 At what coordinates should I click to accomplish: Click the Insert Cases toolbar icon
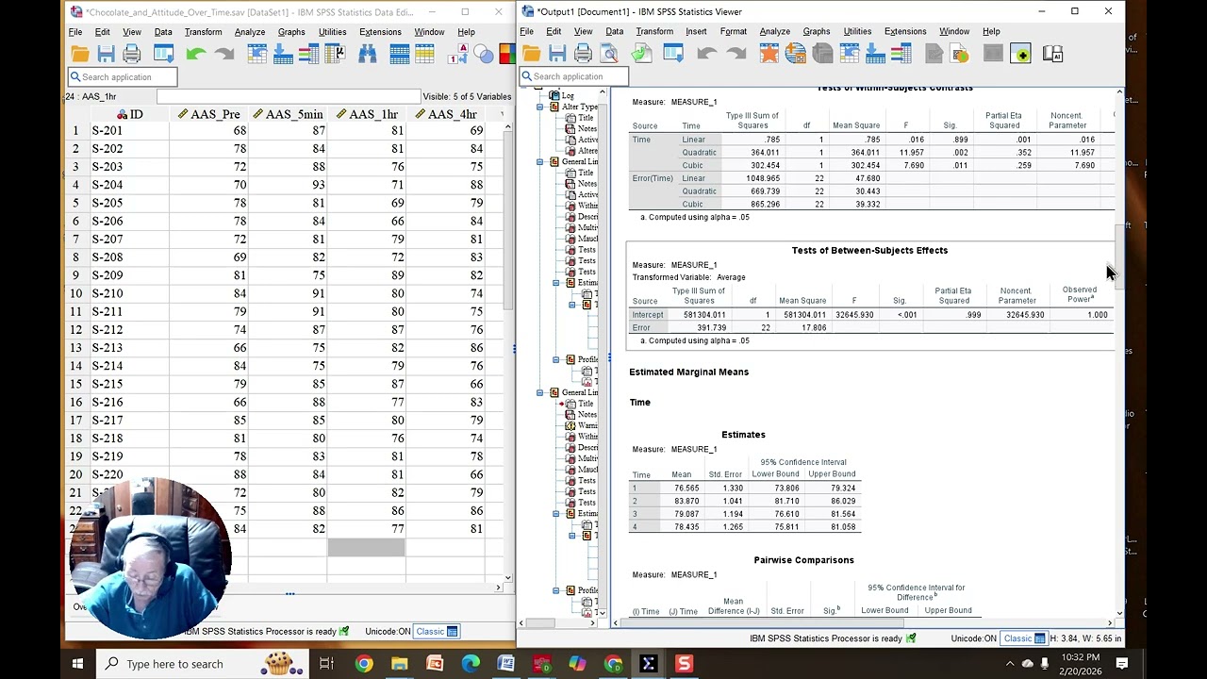pyautogui.click(x=399, y=54)
